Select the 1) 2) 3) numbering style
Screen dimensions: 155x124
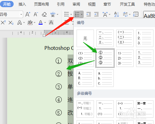(x=125, y=58)
